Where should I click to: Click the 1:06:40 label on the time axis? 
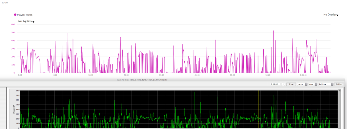click(x=303, y=75)
